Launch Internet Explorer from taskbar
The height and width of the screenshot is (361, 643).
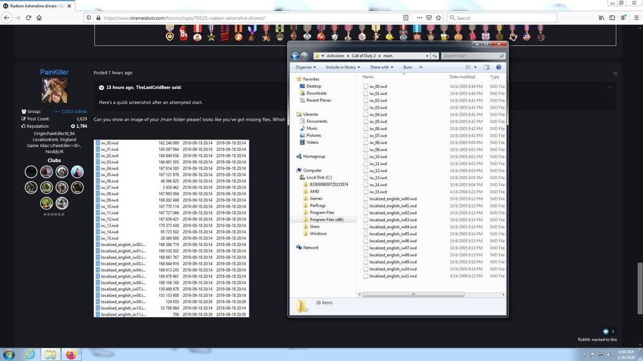(30, 355)
